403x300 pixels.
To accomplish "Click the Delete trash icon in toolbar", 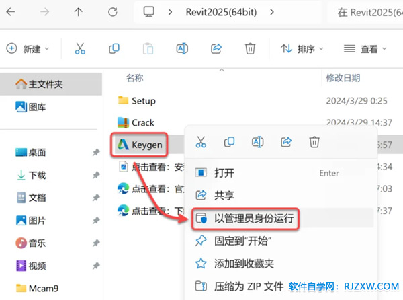I will tap(250, 48).
